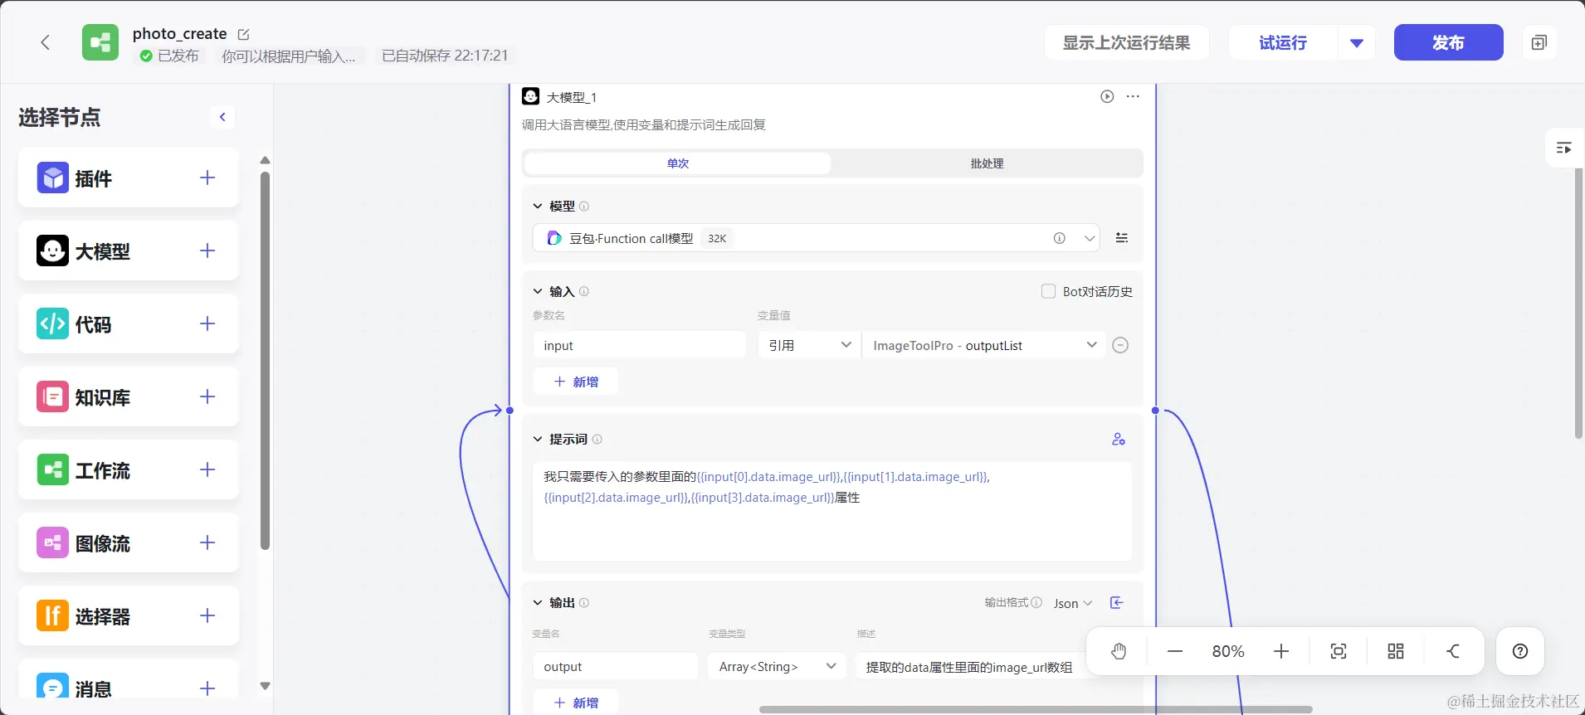Switch to the 批处理 tab
Image resolution: width=1585 pixels, height=715 pixels.
[987, 163]
